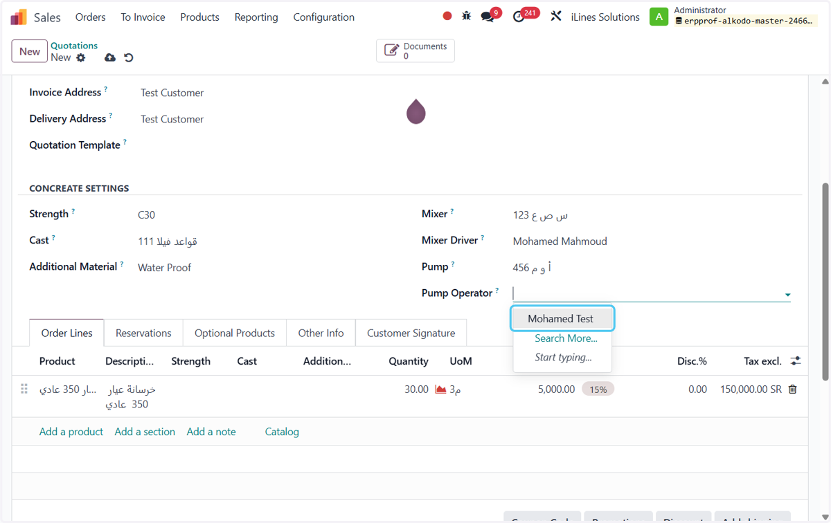Switch to the Other Info tab
Screen dimensions: 831x523
click(321, 333)
